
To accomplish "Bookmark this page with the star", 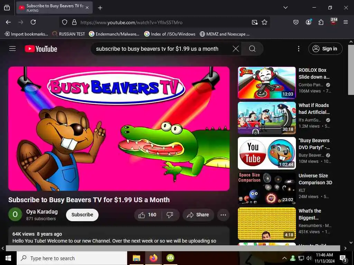I will (x=264, y=22).
